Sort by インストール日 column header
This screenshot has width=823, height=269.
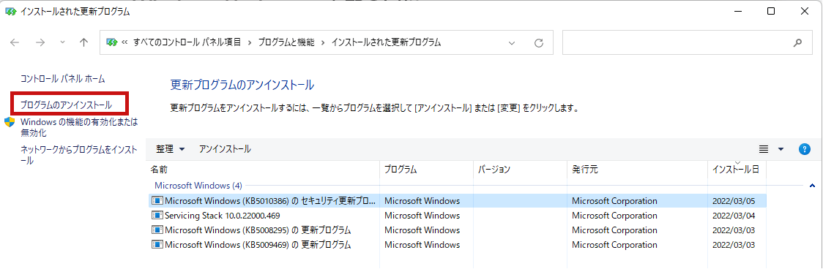tap(737, 170)
